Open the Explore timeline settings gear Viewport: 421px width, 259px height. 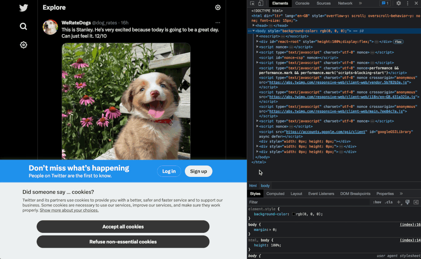point(218,7)
